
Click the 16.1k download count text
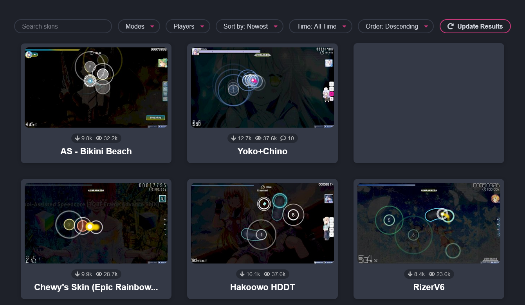[x=253, y=274]
